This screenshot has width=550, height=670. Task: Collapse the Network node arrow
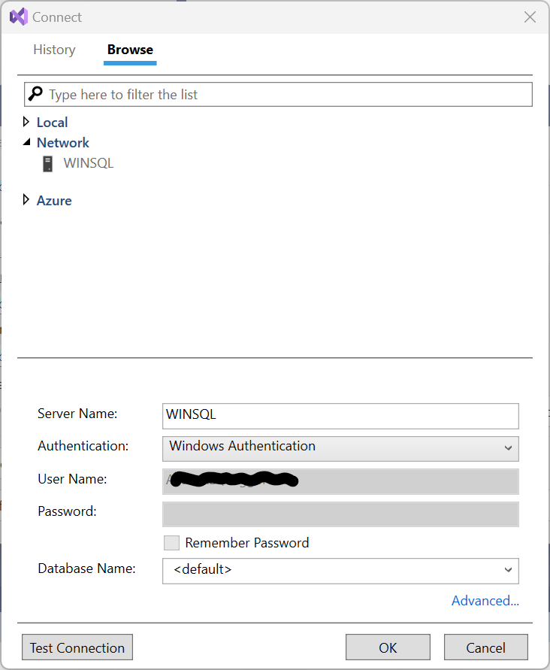click(x=26, y=142)
